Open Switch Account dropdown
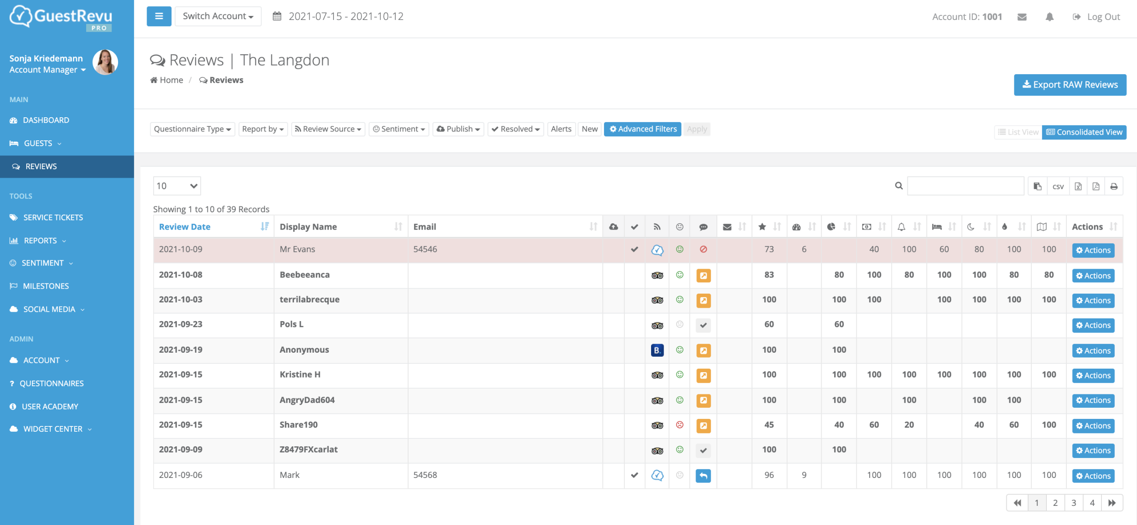1137x525 pixels. coord(218,16)
